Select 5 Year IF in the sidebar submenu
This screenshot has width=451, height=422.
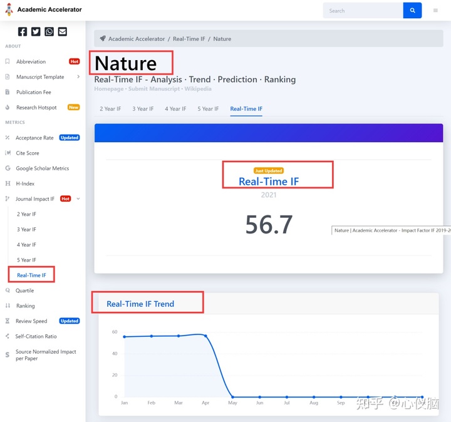coord(26,260)
